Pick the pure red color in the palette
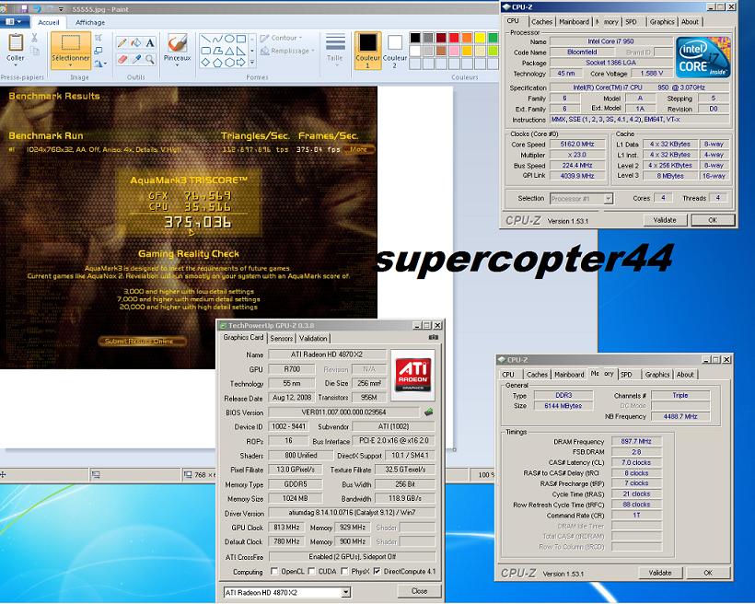Viewport: 755px width, 604px height. (x=454, y=38)
